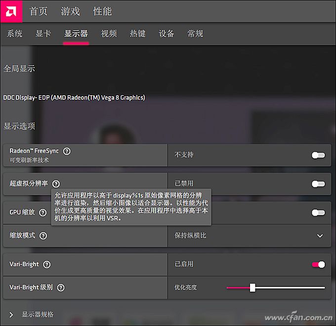Open help icon for 超虚拟分辨率
Screen dimensions: 336x326
pyautogui.click(x=56, y=184)
